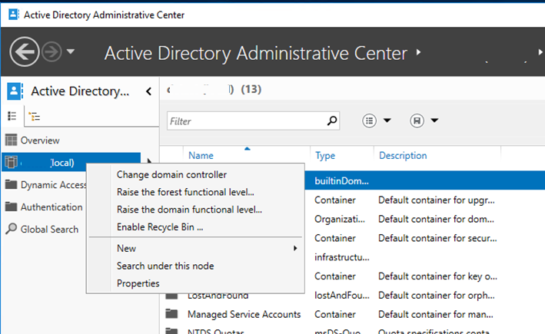Click the Active Directory app icon in title bar
The image size is (545, 334).
[13, 15]
